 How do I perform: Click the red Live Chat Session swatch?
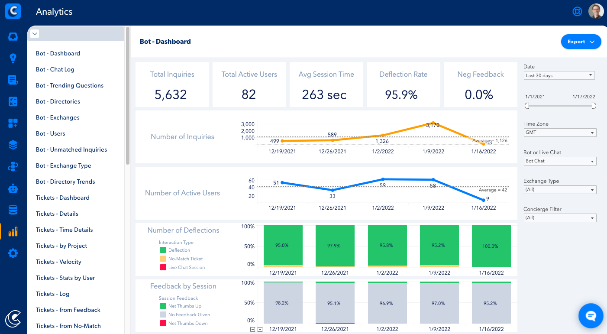tap(163, 267)
